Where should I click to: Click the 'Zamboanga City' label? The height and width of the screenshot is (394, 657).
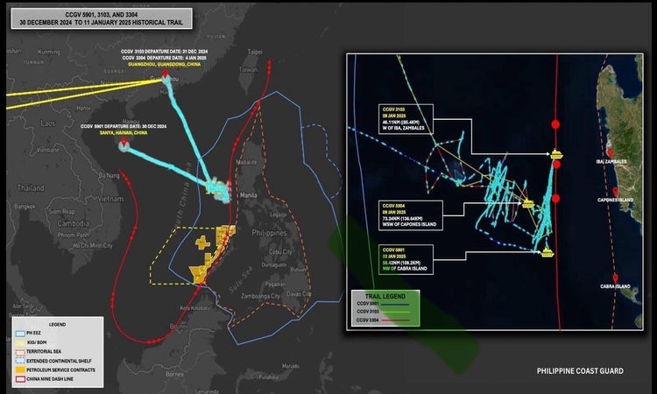click(260, 296)
